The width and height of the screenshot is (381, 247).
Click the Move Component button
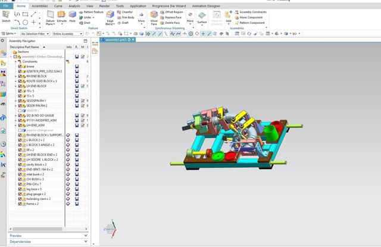coord(251,17)
